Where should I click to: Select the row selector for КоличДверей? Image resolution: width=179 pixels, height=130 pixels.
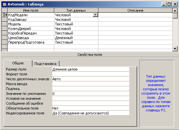point(5,29)
